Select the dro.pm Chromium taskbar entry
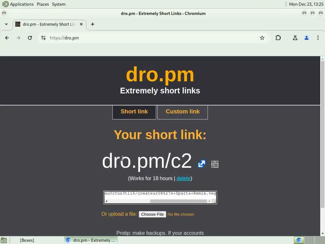 point(91,240)
